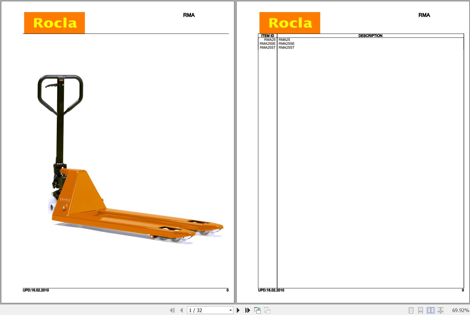Click the RMA25SE description text
This screenshot has height=315, width=470.
click(x=286, y=43)
